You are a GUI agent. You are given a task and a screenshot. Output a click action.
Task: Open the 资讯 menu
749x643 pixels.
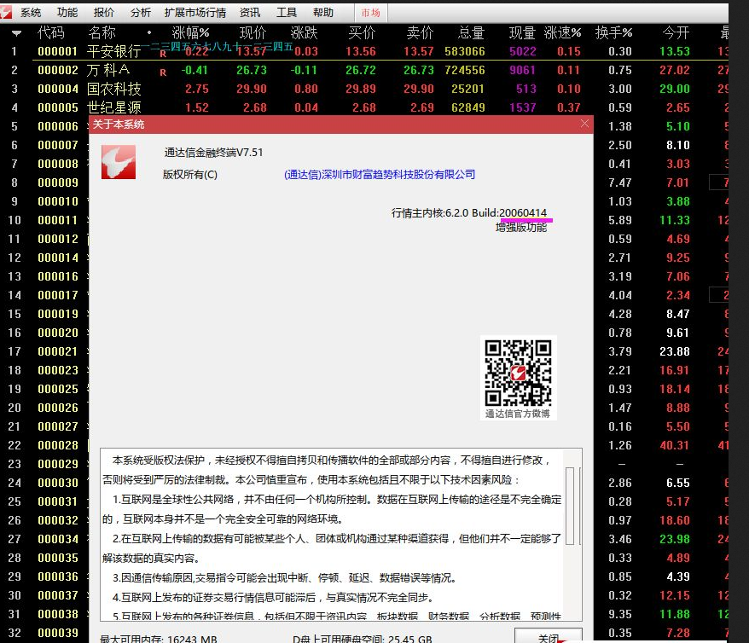click(250, 13)
